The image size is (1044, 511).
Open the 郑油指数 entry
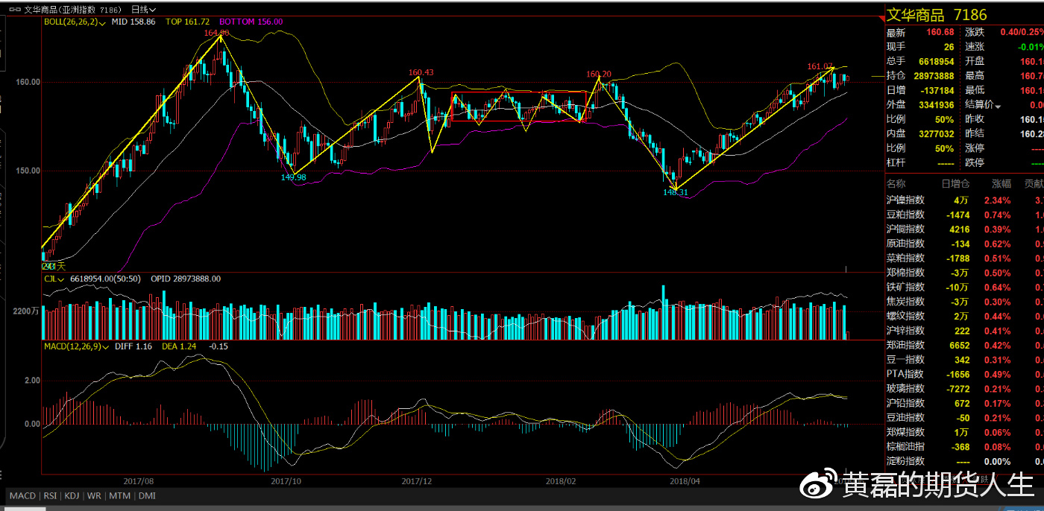coord(965,345)
